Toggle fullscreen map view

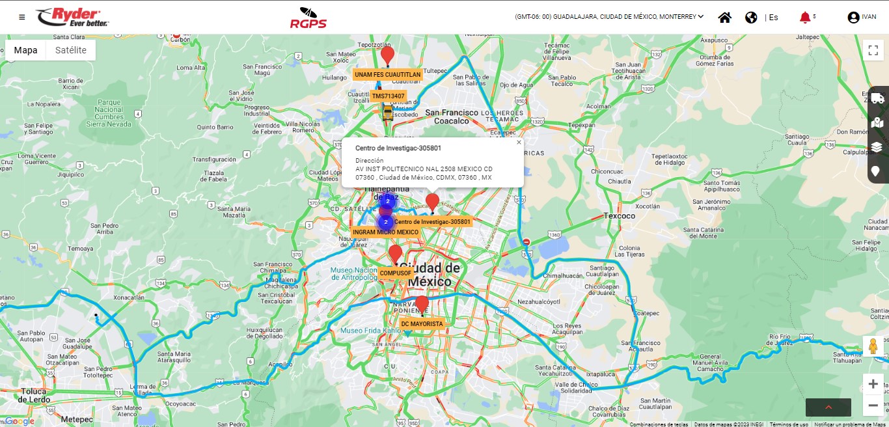pos(873,51)
